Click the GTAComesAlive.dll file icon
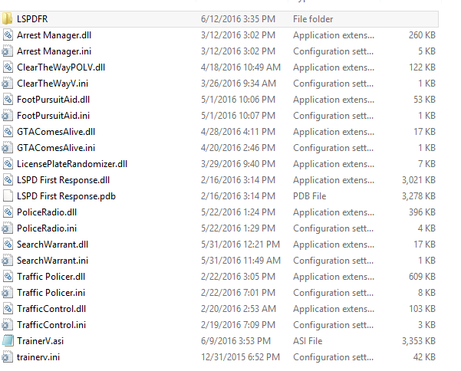The image size is (461, 371). [8, 132]
